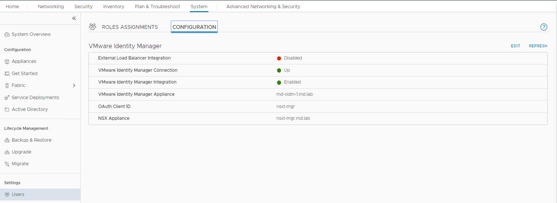This screenshot has width=557, height=203.
Task: Open System Overview in sidebar
Action: [x=31, y=34]
